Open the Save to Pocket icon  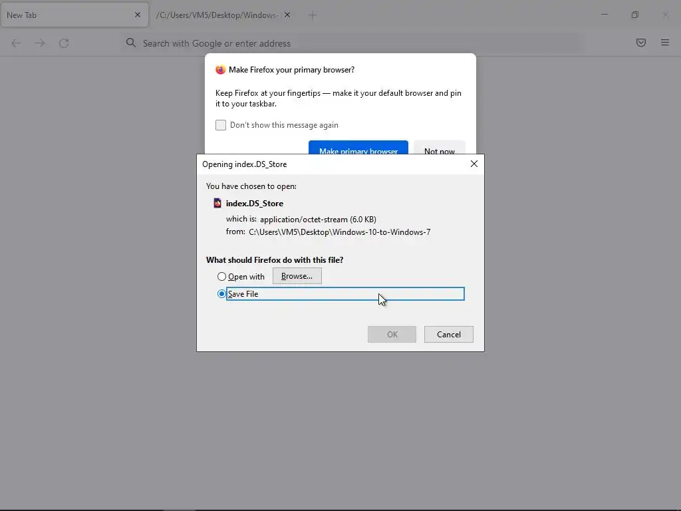point(641,43)
